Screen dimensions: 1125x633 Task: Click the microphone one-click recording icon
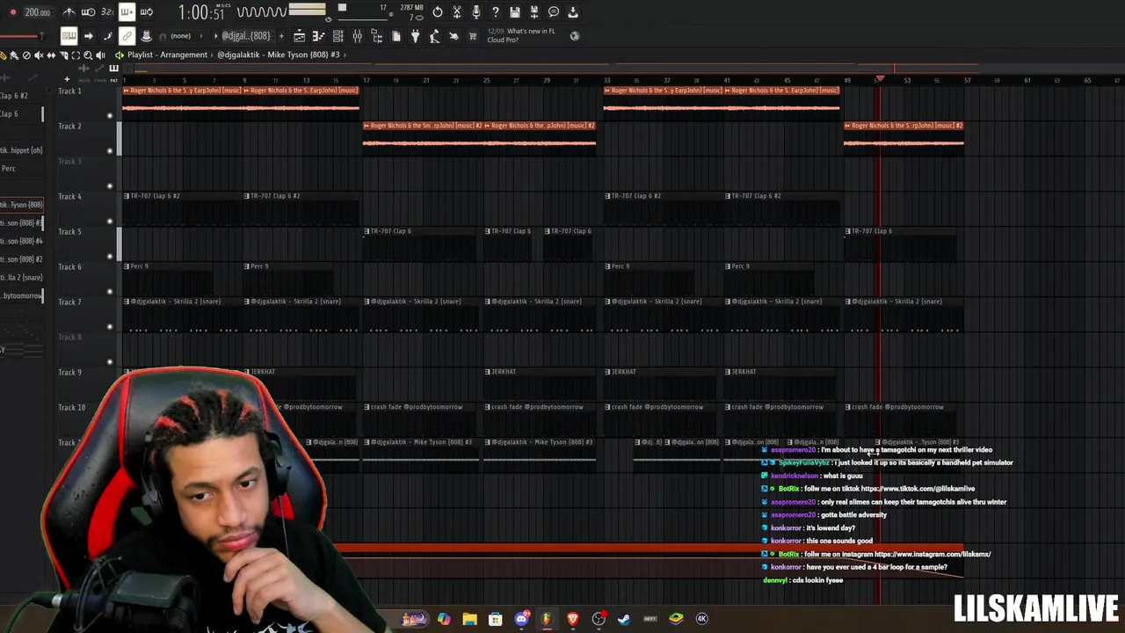476,12
